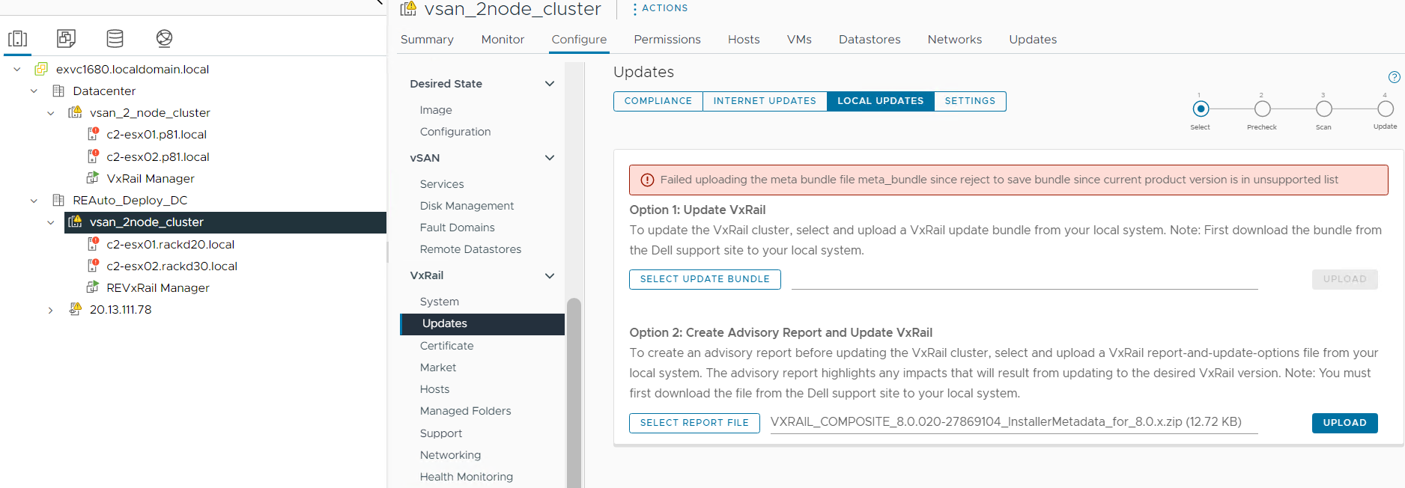The width and height of the screenshot is (1405, 488).
Task: Click the VM icon beside REVxRail Manager
Action: pos(93,287)
